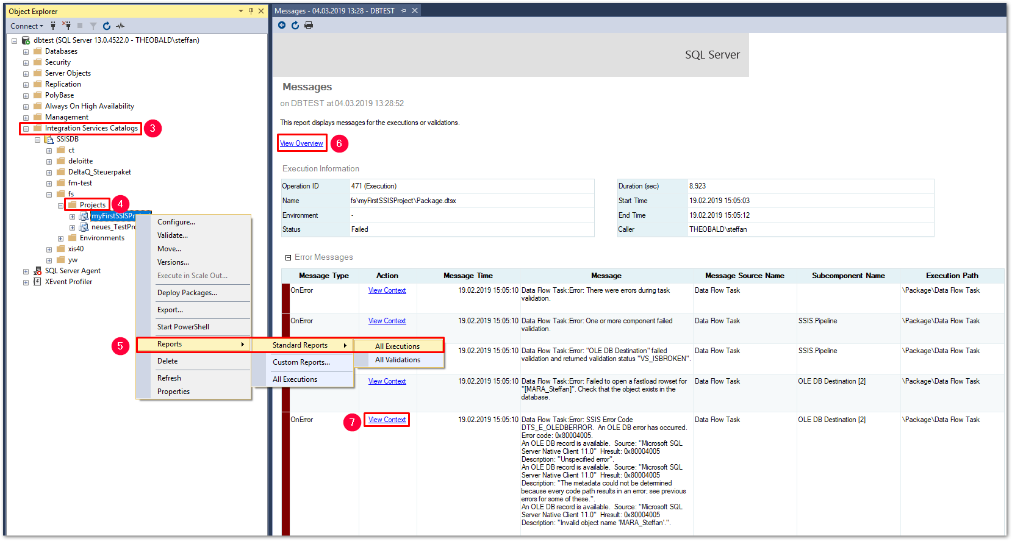This screenshot has height=541, width=1012.
Task: Refresh the Object Explorer tree
Action: [107, 26]
